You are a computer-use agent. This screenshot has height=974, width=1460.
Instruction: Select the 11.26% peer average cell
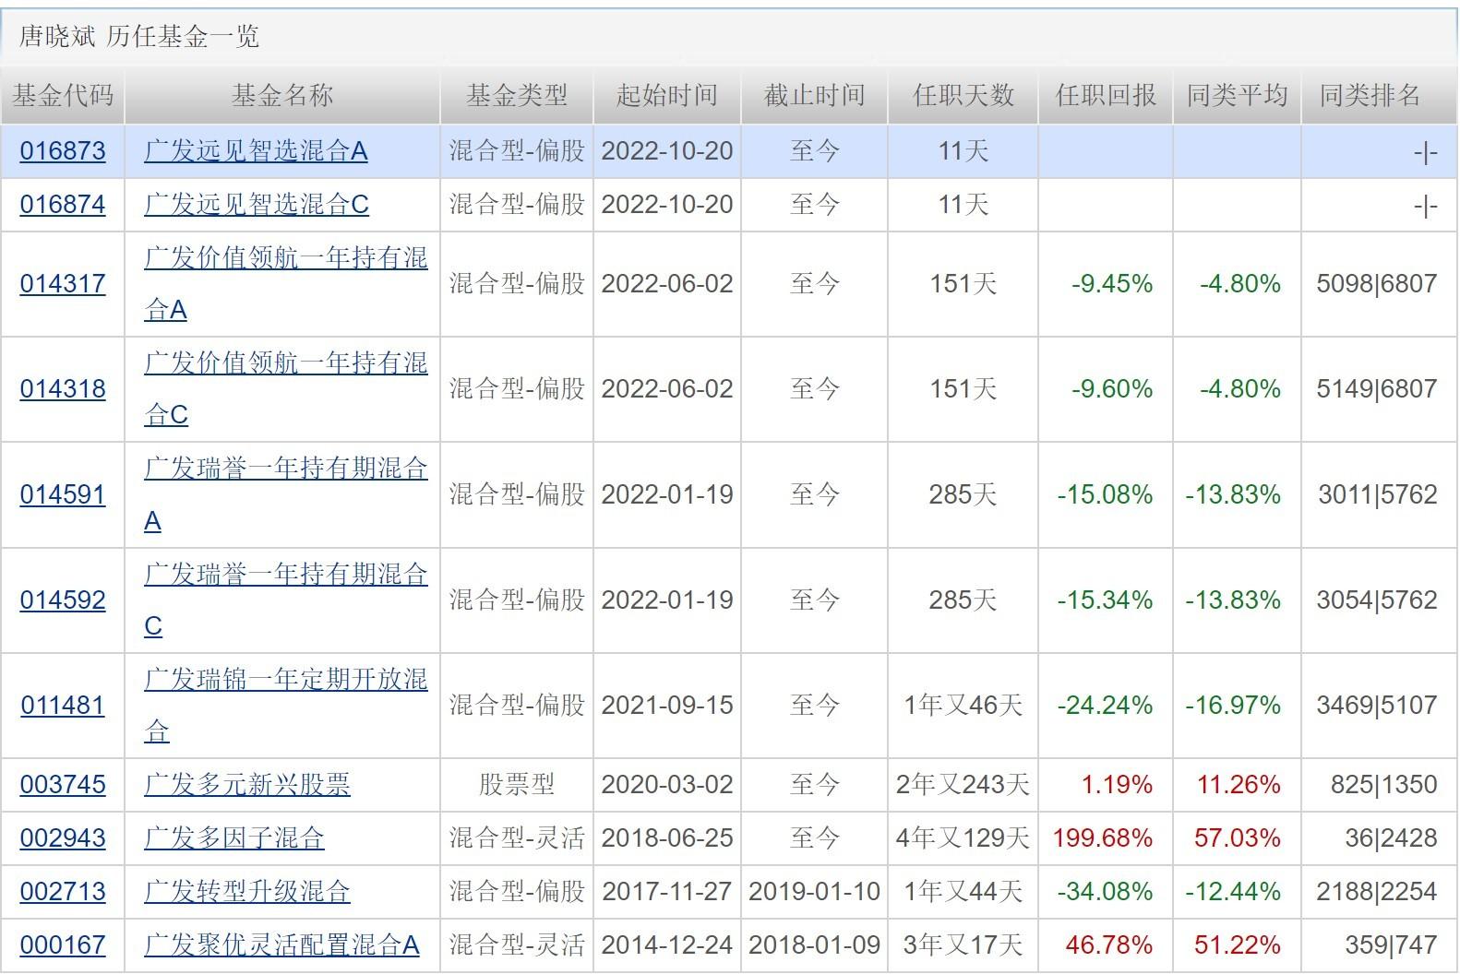coord(1239,785)
